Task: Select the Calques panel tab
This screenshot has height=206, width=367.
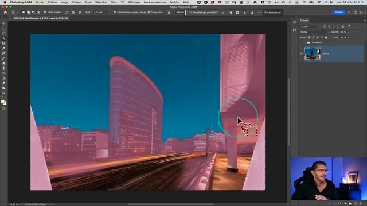Action: 304,21
